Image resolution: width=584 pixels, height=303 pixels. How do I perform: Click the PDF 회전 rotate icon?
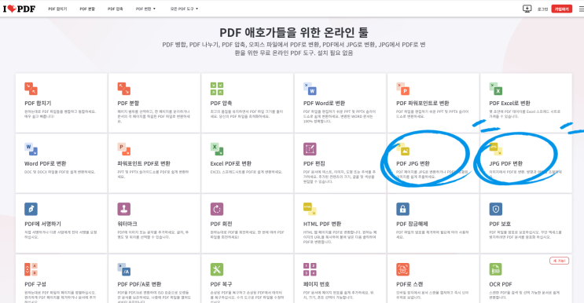coord(217,209)
